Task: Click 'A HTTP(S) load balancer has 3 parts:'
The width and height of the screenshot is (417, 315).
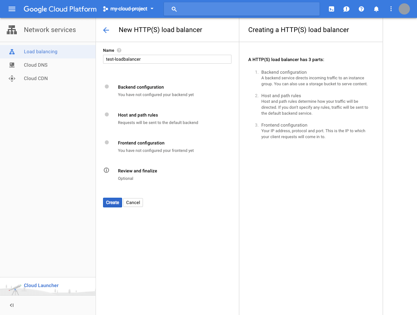Action: click(x=286, y=60)
